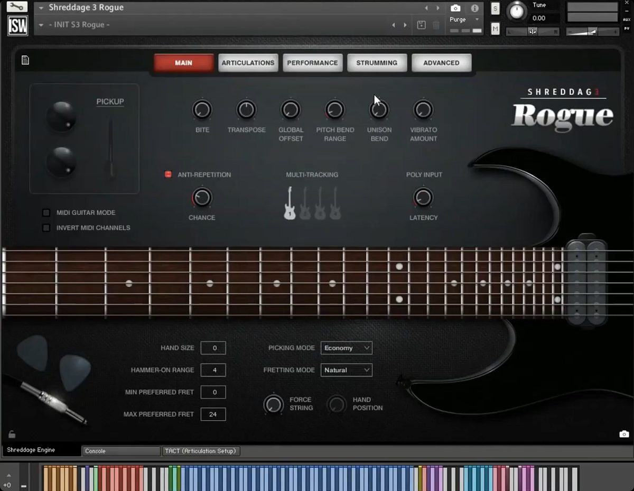634x491 pixels.
Task: Expand the INIT S3 Rogue preset menu
Action: click(x=41, y=25)
